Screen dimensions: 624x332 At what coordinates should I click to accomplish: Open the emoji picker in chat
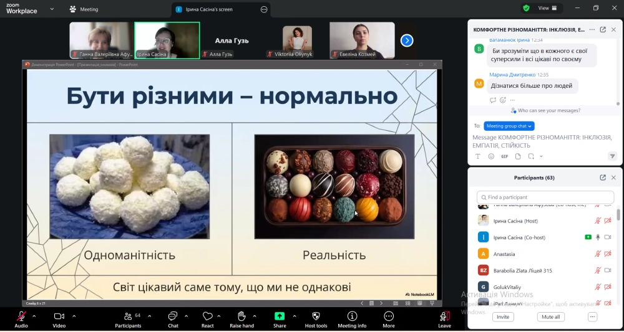click(x=491, y=156)
